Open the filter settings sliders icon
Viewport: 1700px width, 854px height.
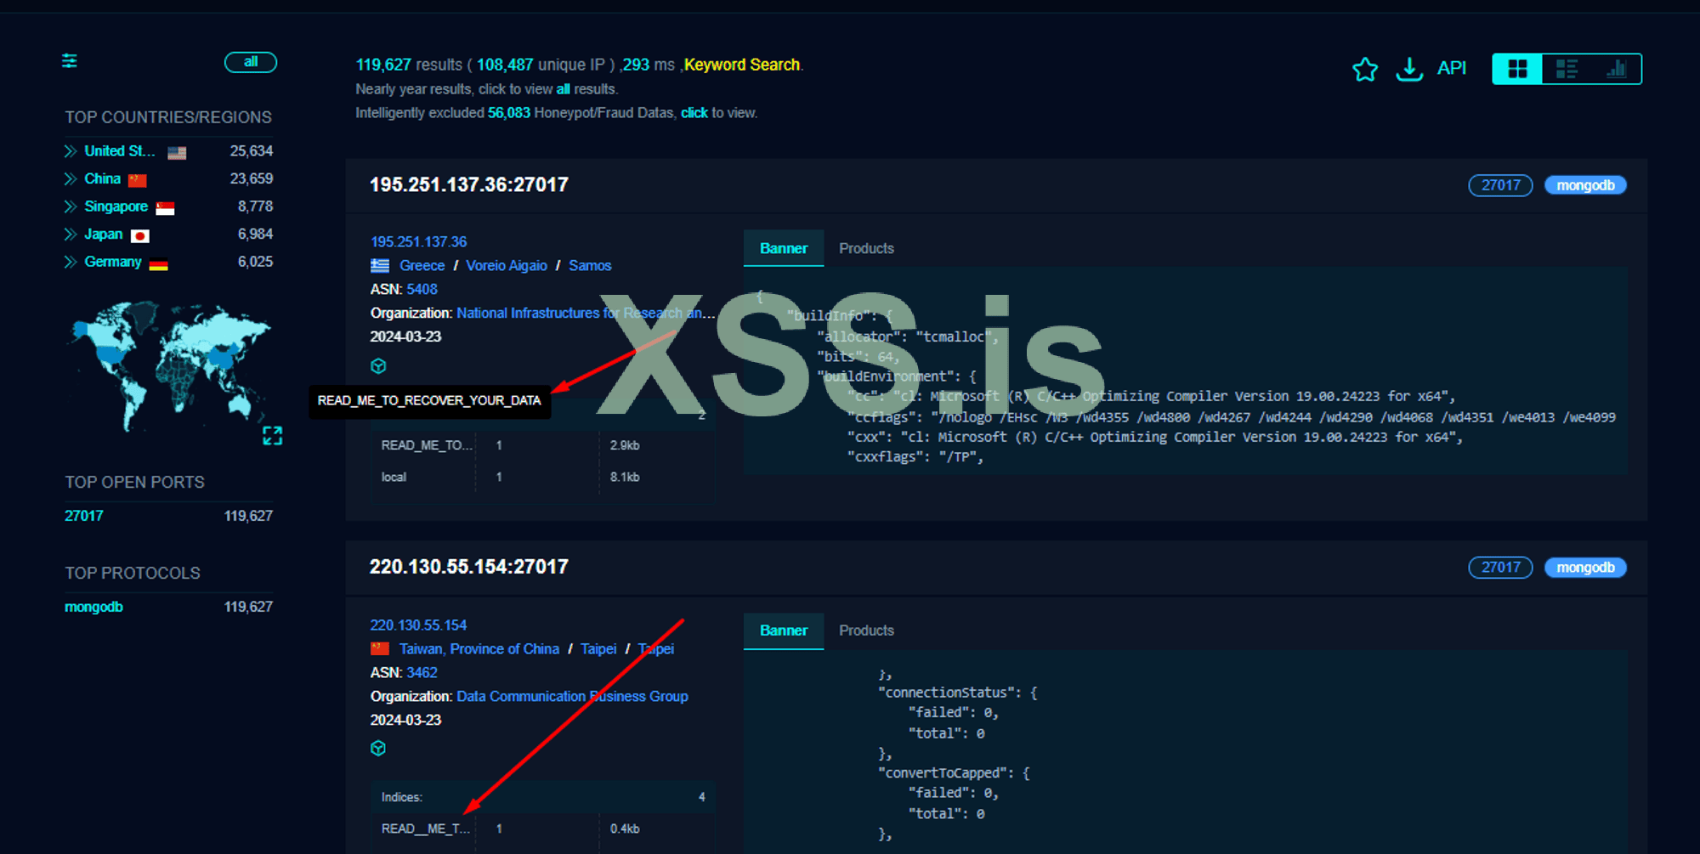click(70, 60)
